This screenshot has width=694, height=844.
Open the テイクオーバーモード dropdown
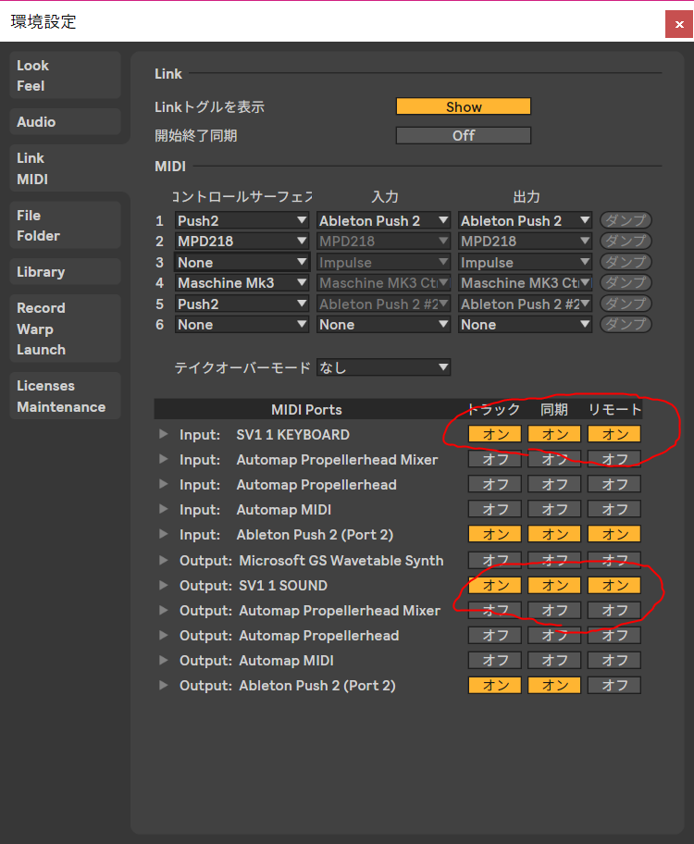[x=383, y=367]
